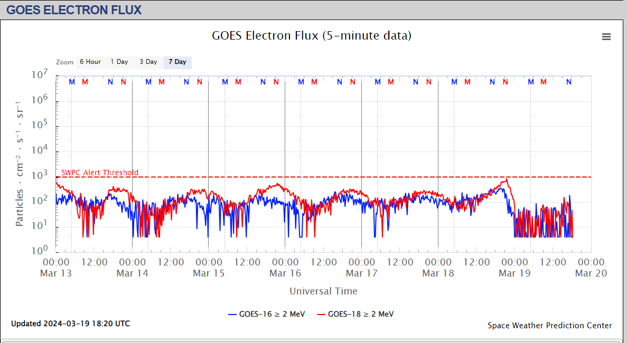This screenshot has height=343, width=627.
Task: Click the Mar 14 date label
Action: coord(133,273)
